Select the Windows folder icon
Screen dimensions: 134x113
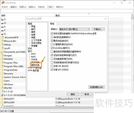pos(2,84)
